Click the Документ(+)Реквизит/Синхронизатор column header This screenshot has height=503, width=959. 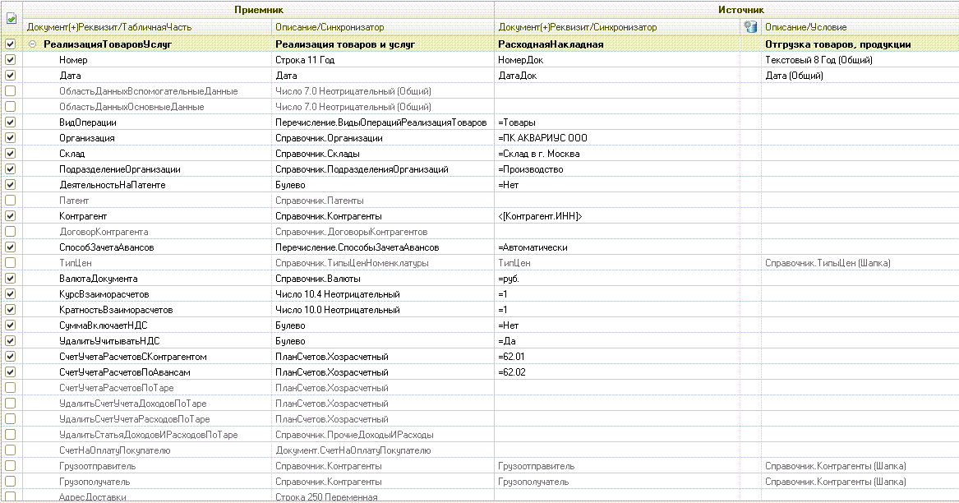pos(618,27)
